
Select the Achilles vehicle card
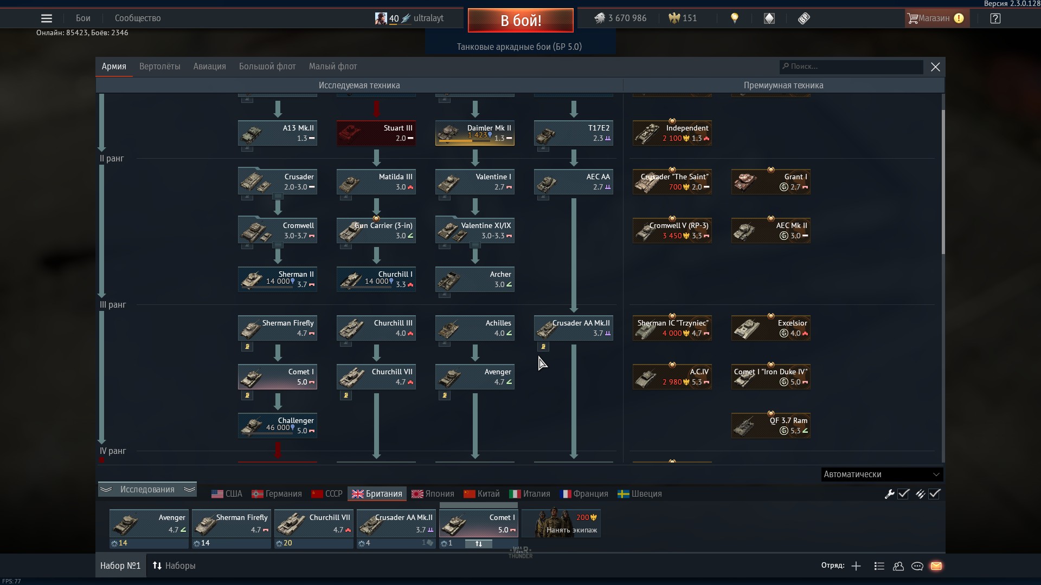pos(475,328)
